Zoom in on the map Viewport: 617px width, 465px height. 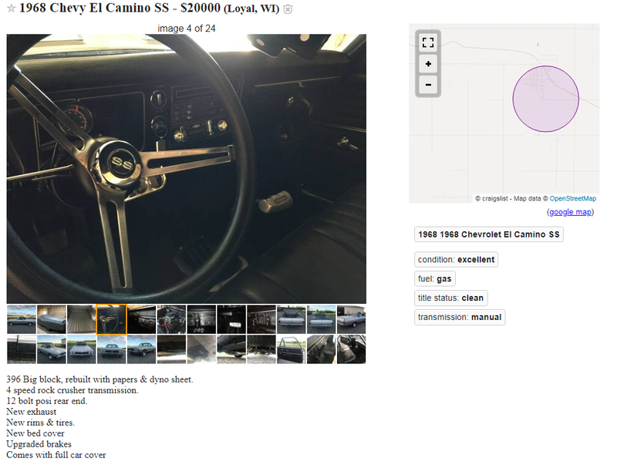click(428, 64)
